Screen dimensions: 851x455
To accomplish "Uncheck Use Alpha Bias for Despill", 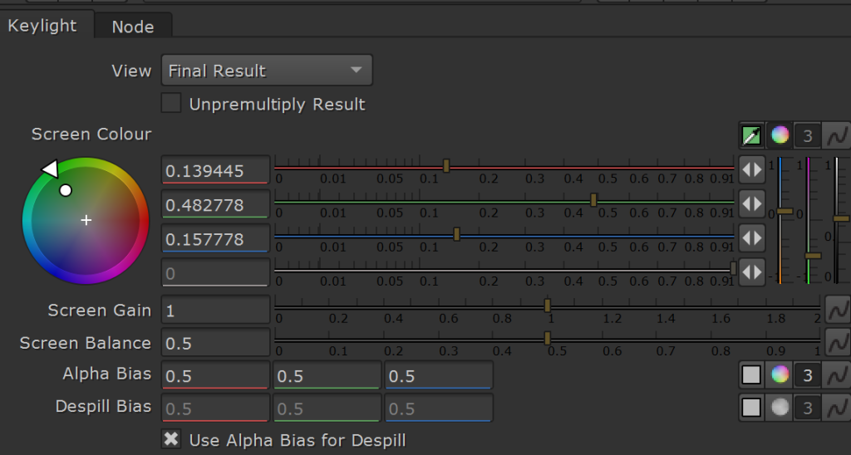I will point(171,439).
